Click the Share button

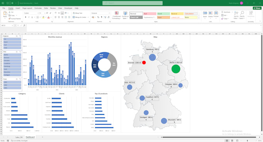coord(257,8)
